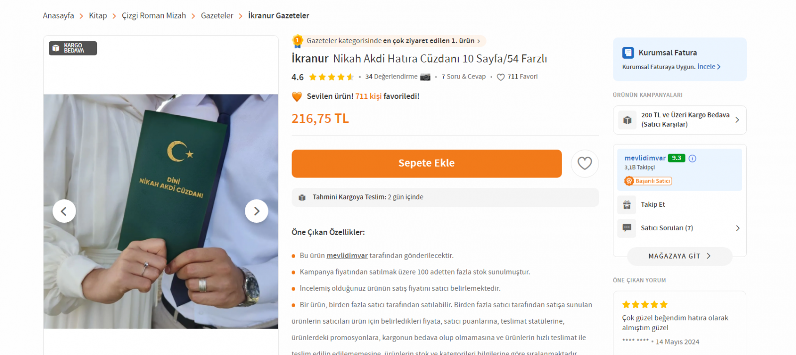Open the green Nikah Cüzdanı product photo
Viewport: 796px width, 355px height.
pyautogui.click(x=161, y=211)
